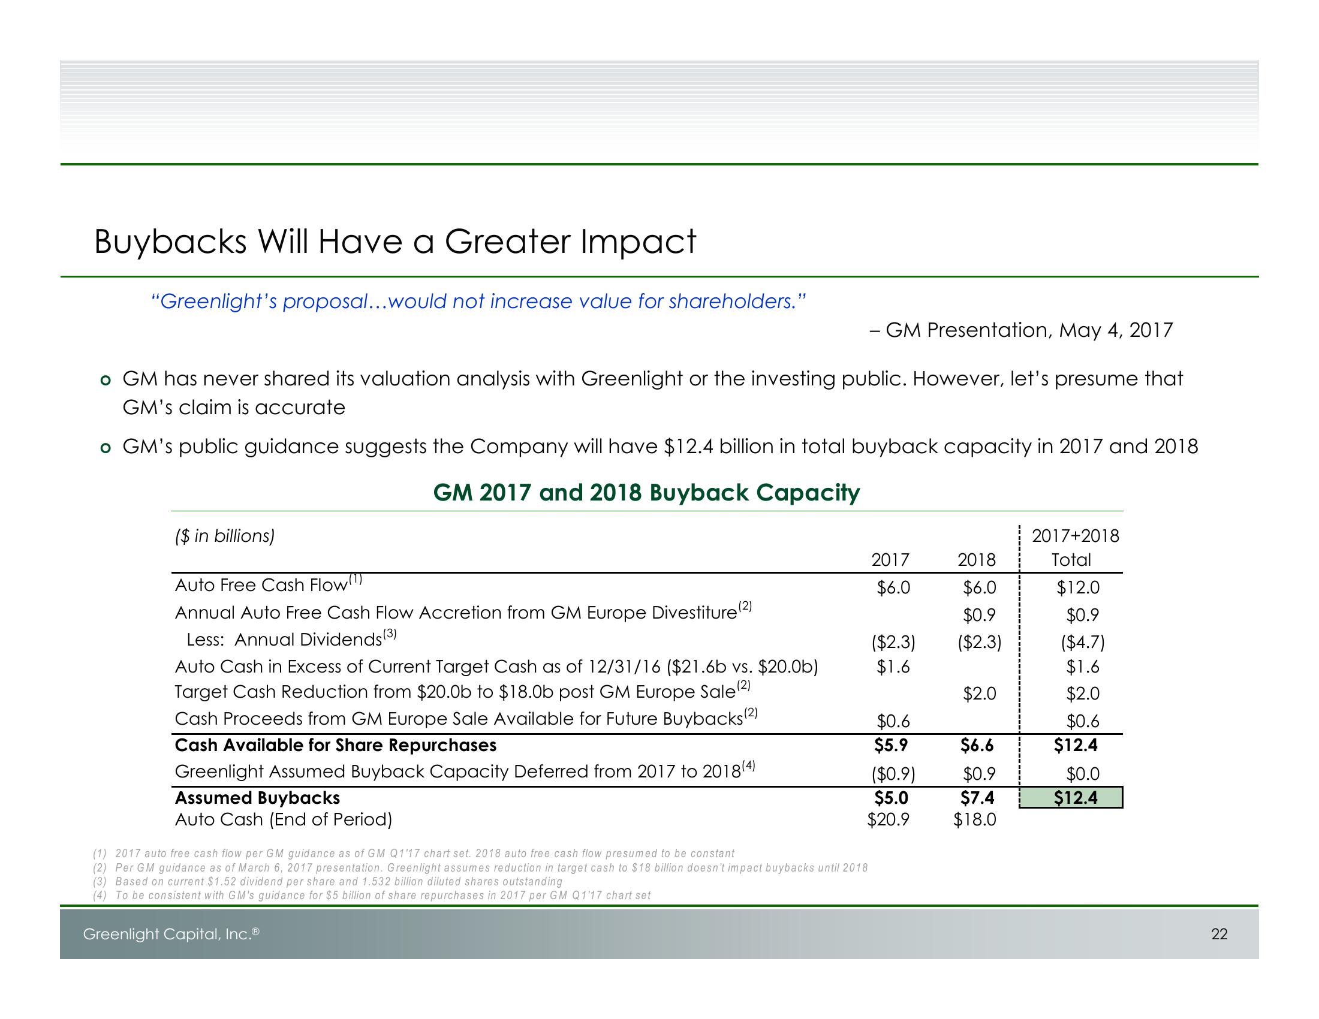Click the 'Auto Cash (End of Period)' row label
The width and height of the screenshot is (1319, 1019).
[283, 819]
